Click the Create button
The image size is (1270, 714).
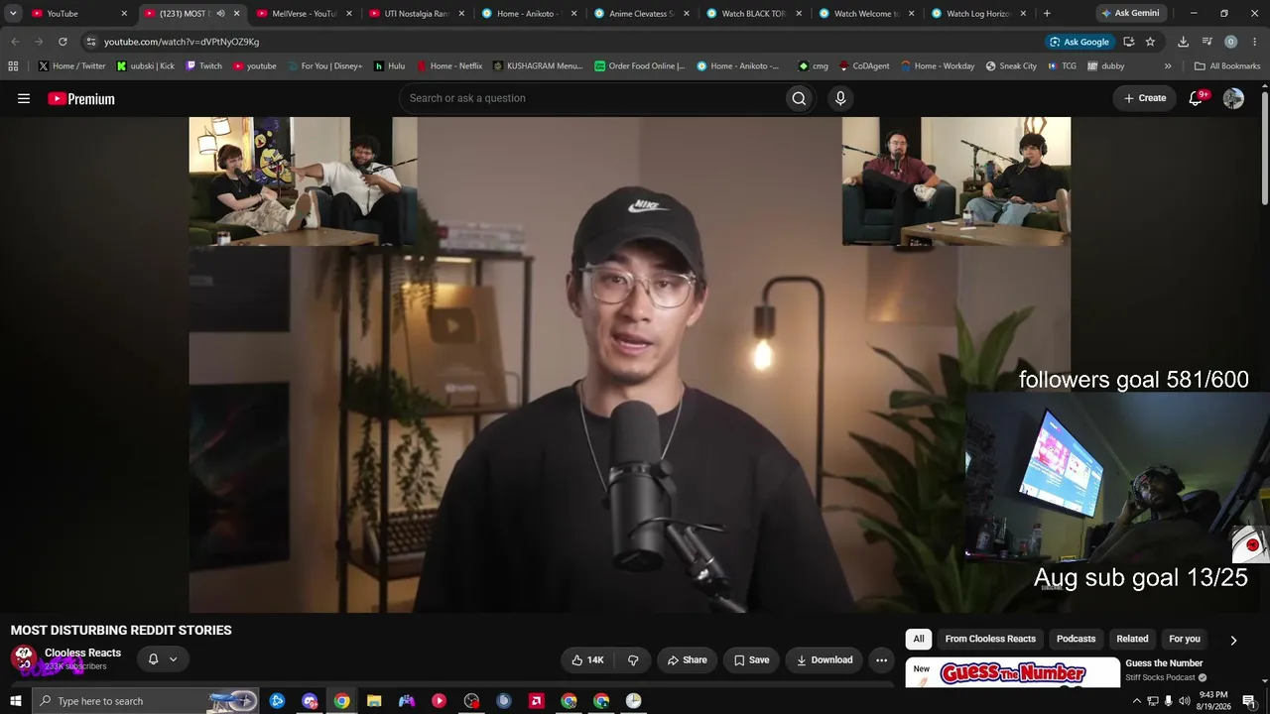[1145, 98]
